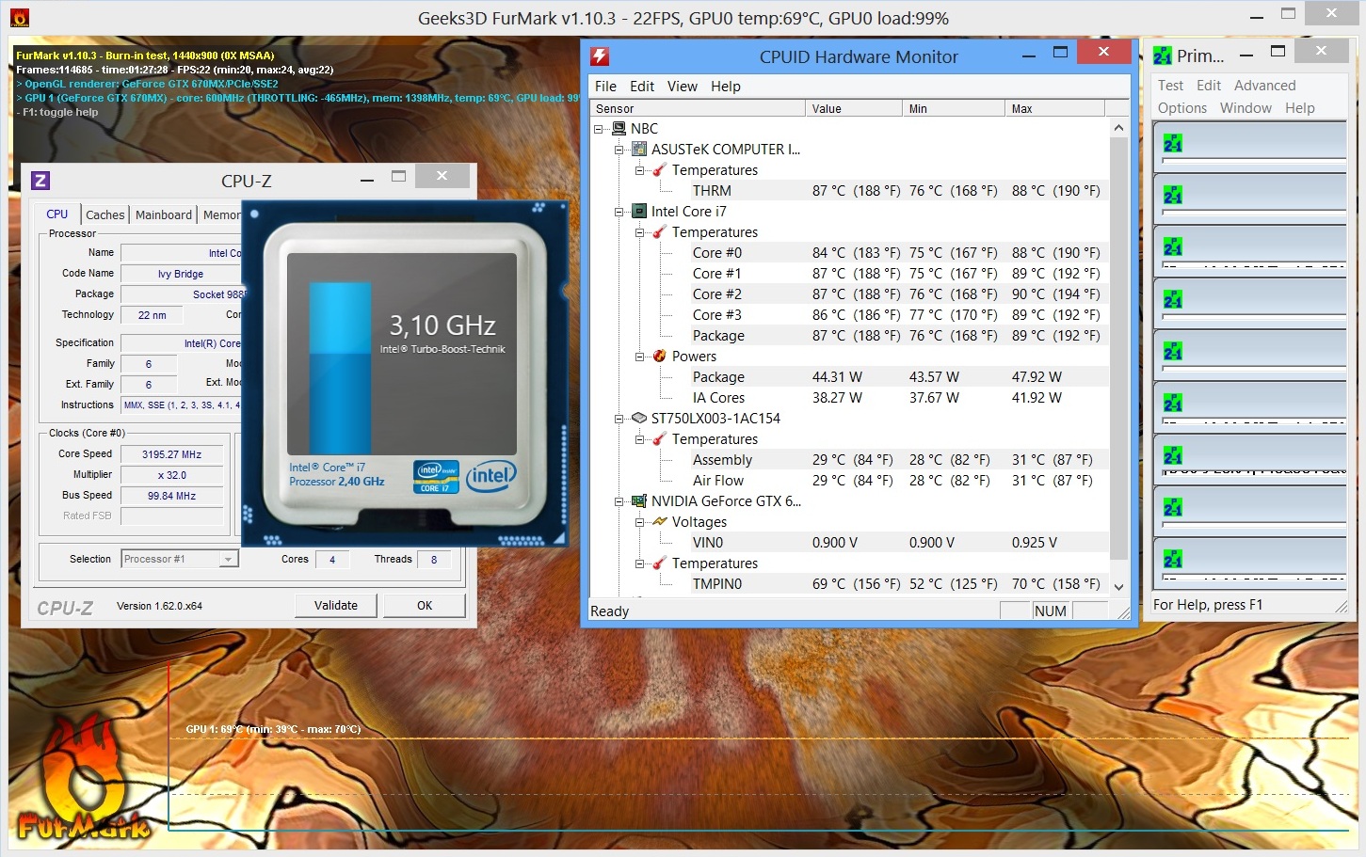Click the Voltages lightning icon under NVIDIA
This screenshot has width=1366, height=857.
tap(660, 521)
